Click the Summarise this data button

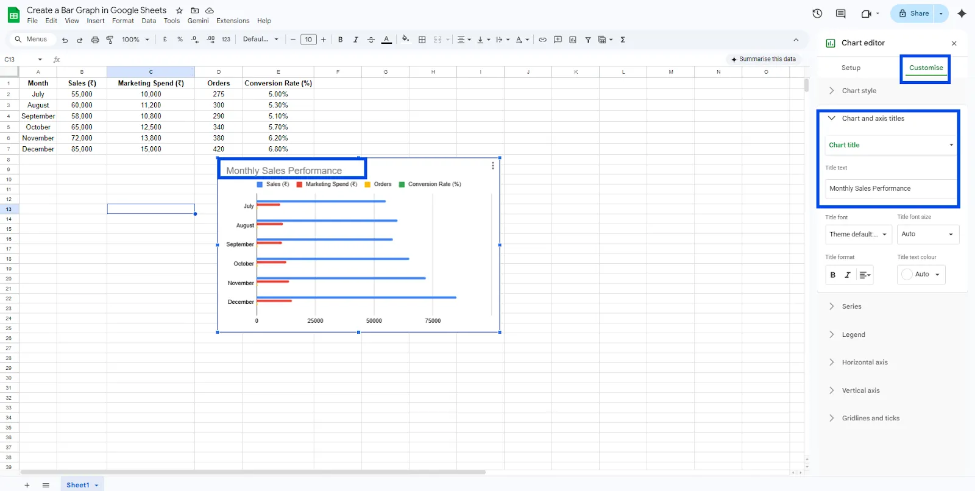pos(763,59)
